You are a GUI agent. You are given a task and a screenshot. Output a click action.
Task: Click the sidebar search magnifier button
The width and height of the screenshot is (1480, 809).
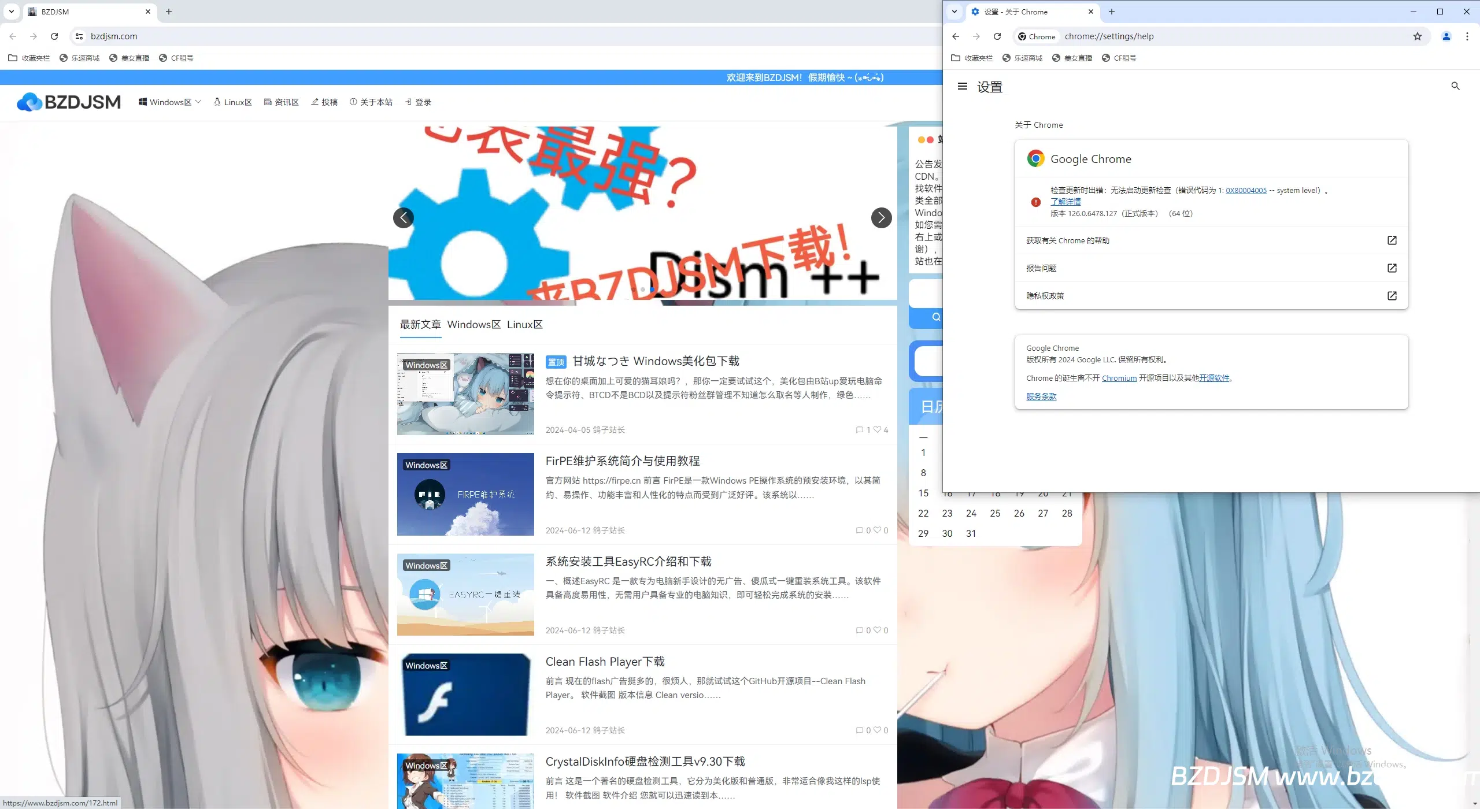[936, 317]
